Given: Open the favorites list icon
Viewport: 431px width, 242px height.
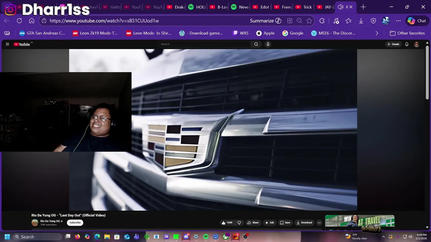Looking at the screenshot, I should (x=349, y=21).
